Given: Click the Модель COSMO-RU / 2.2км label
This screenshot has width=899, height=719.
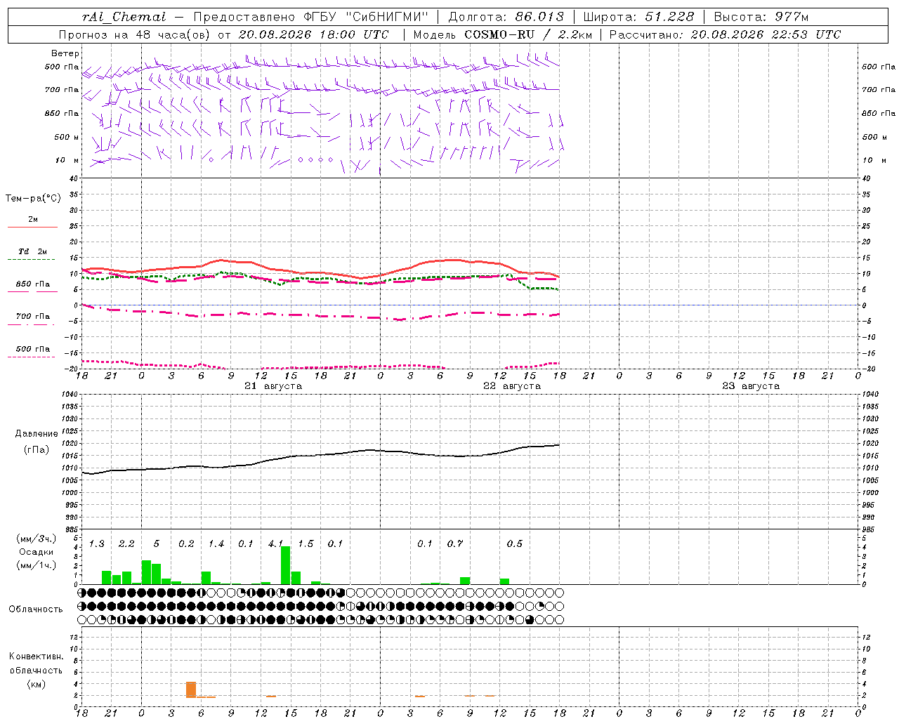Looking at the screenshot, I should [x=502, y=34].
